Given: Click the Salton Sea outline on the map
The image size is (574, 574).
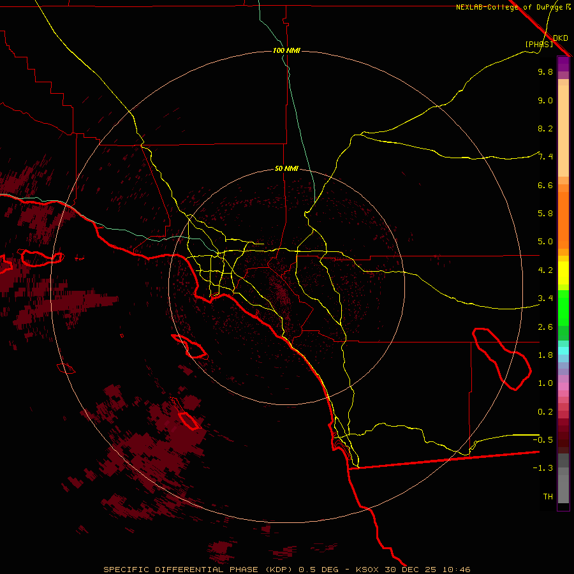Looking at the screenshot, I should coord(501,358).
